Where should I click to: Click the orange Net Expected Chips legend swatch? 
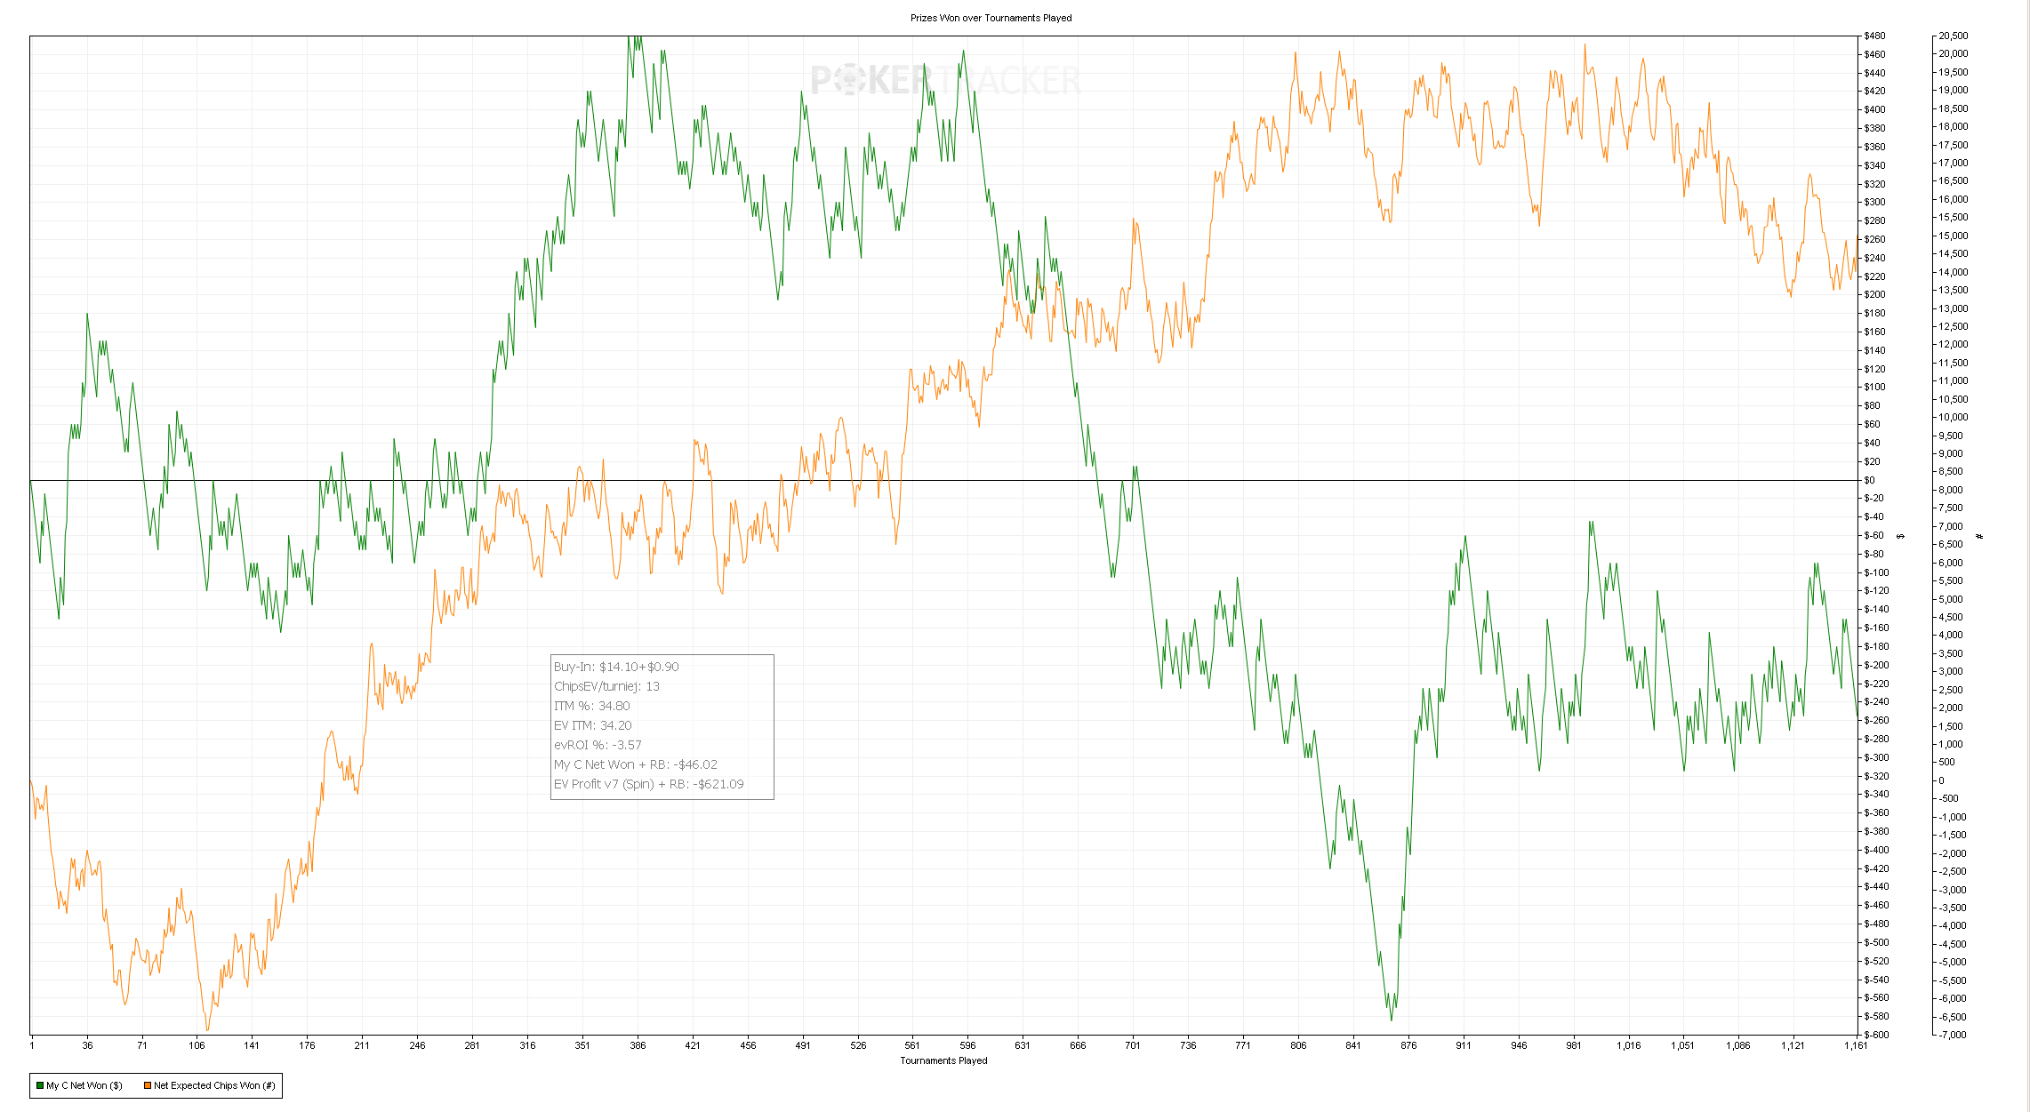(x=148, y=1085)
